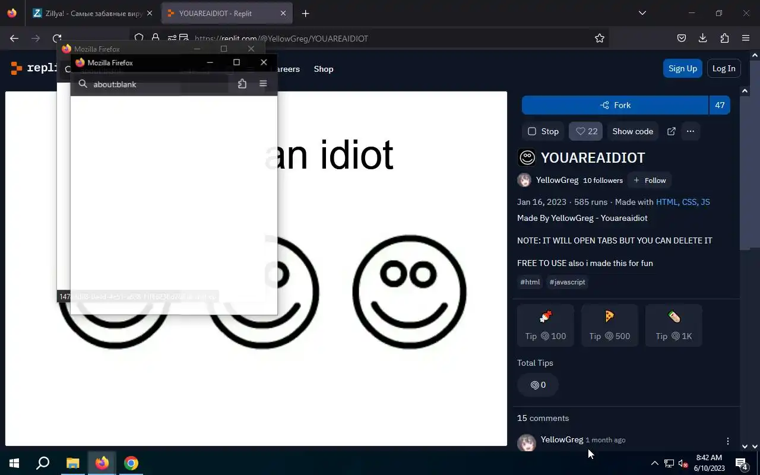This screenshot has width=760, height=475.
Task: Click the Fork button
Action: coord(615,105)
